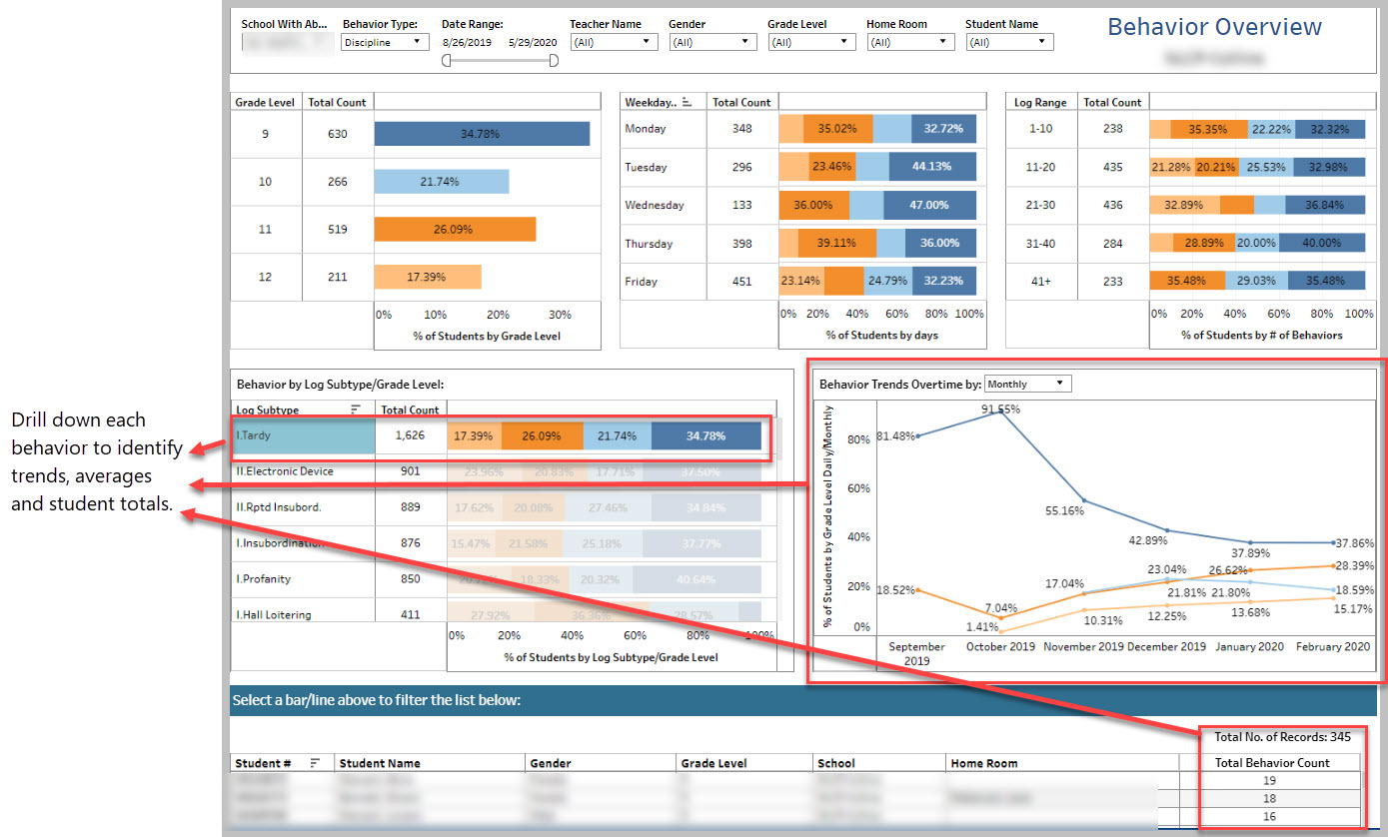This screenshot has height=837, width=1388.
Task: Click the Thursday 39.11% orange segment
Action: click(837, 244)
